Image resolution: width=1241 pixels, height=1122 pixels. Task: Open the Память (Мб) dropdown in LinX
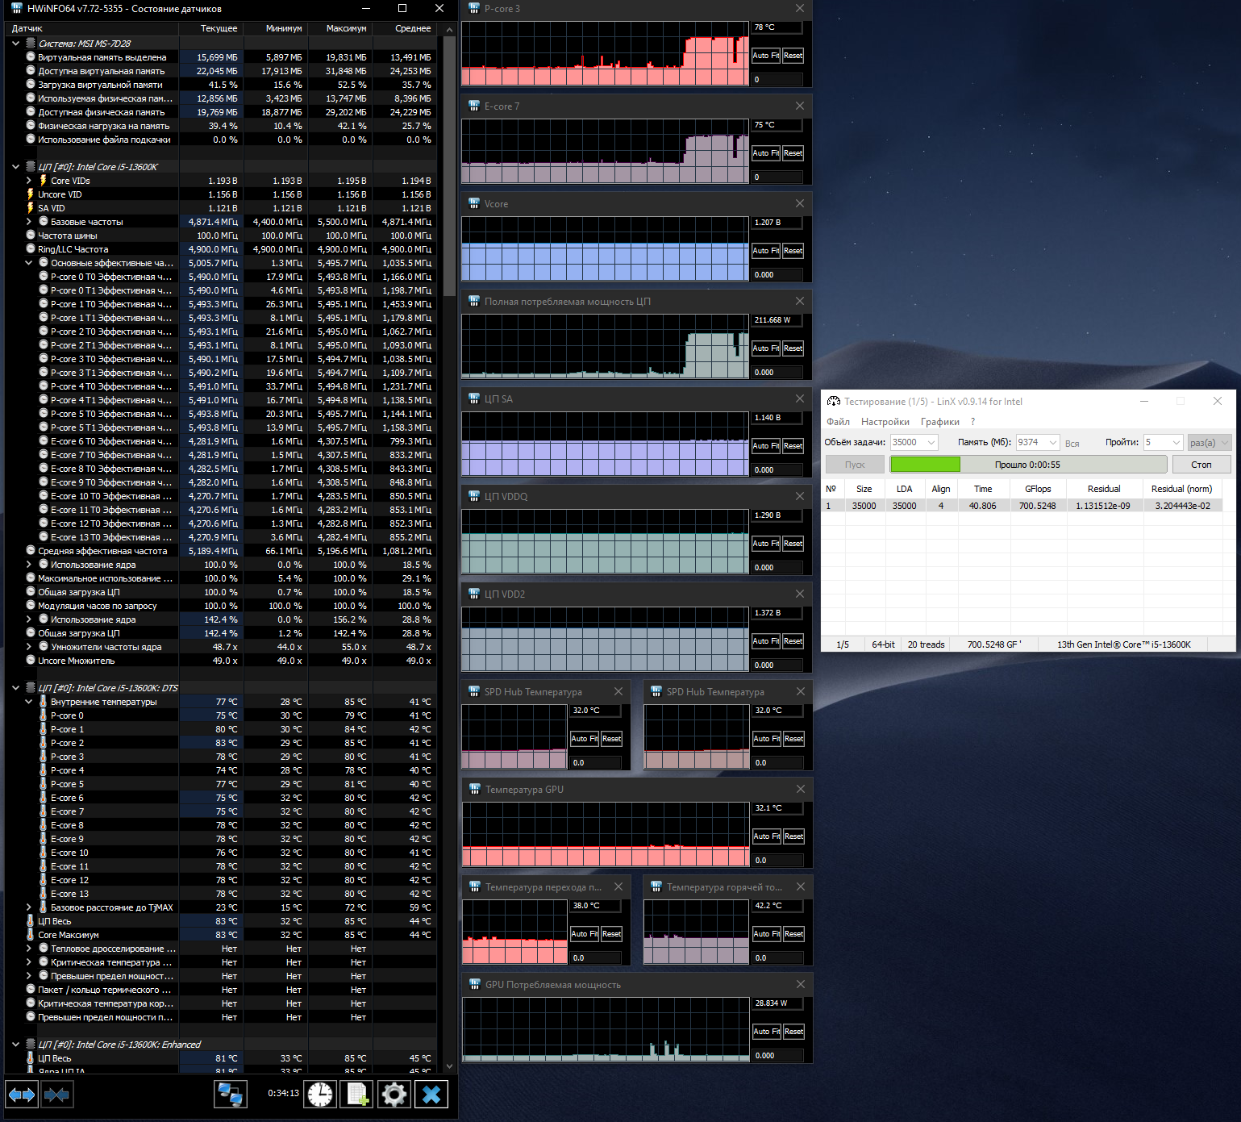pos(1053,443)
